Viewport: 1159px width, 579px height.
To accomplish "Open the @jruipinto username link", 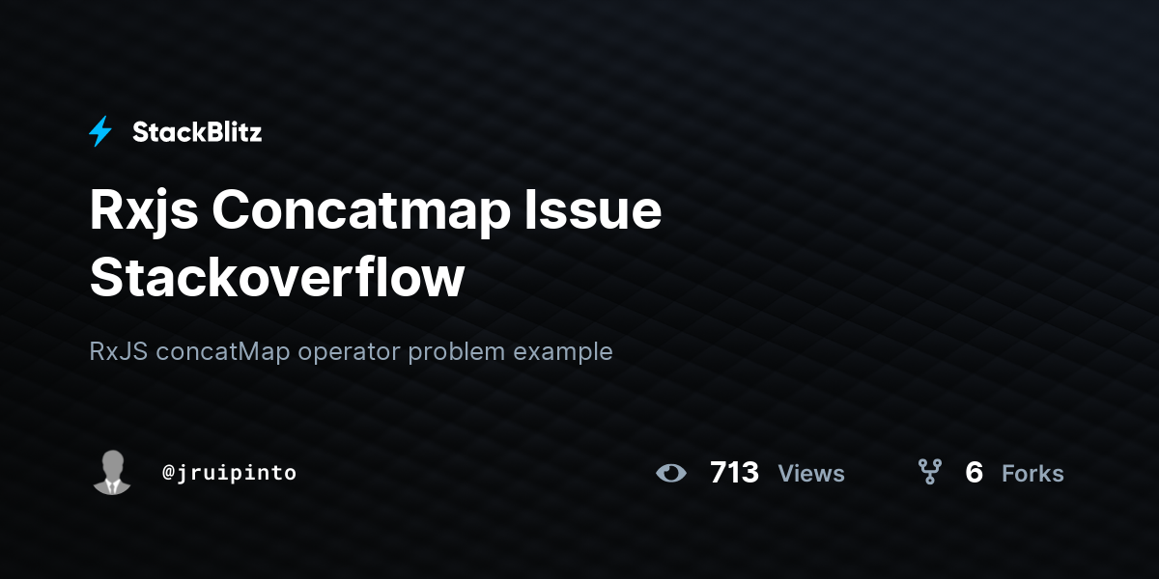I will click(x=230, y=473).
